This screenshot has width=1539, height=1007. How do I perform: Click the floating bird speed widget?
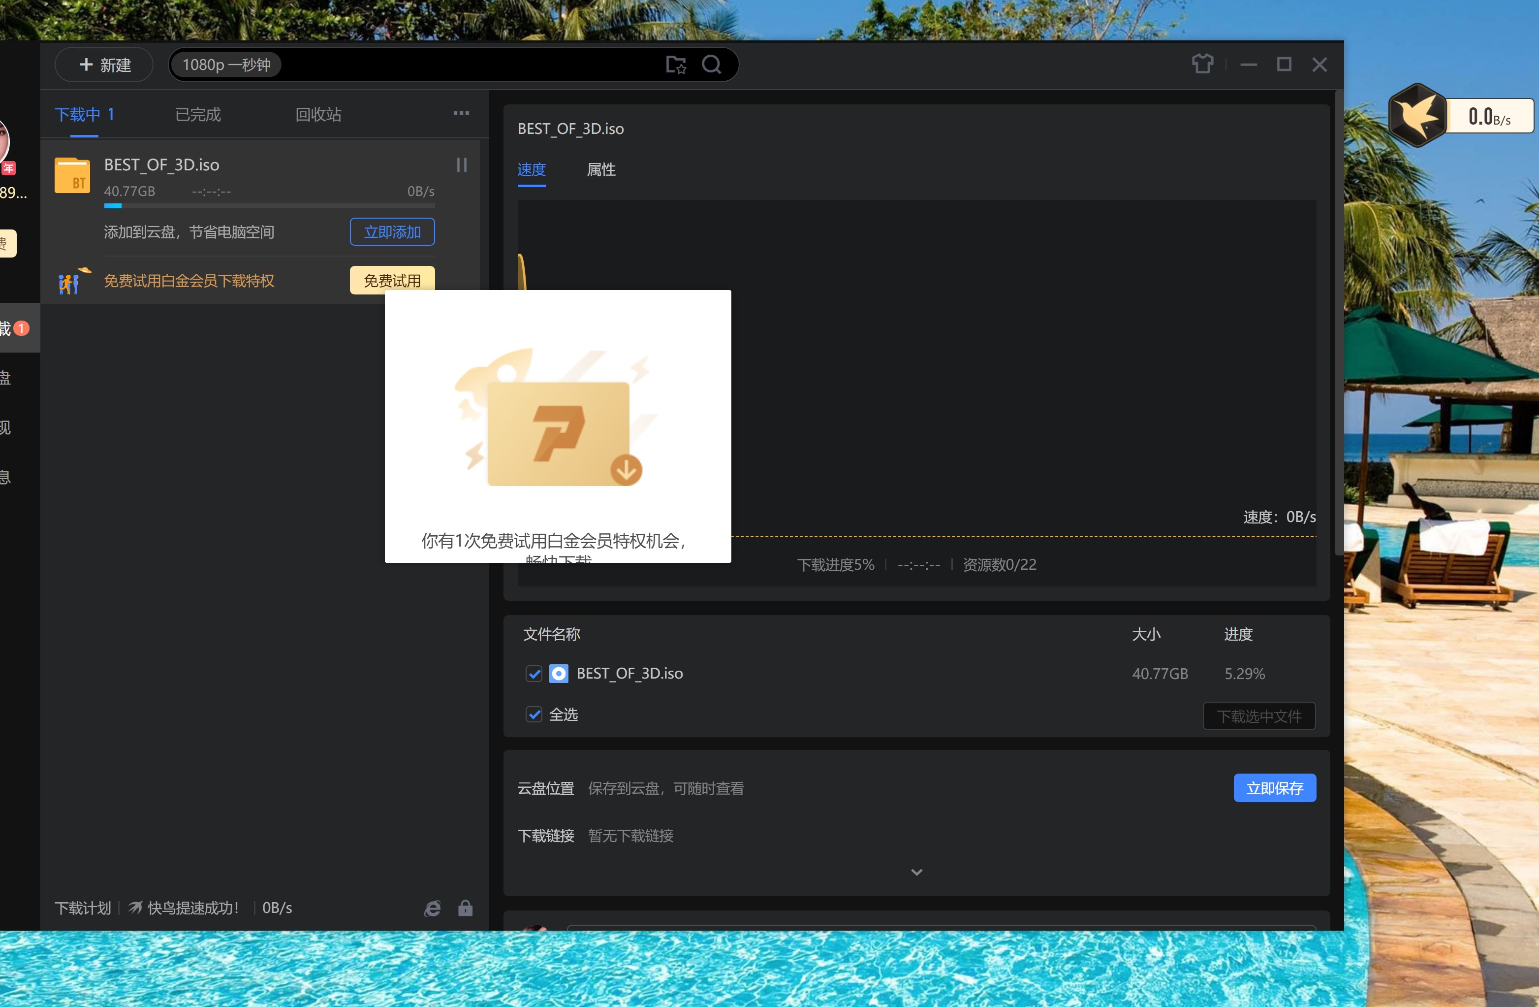point(1418,116)
